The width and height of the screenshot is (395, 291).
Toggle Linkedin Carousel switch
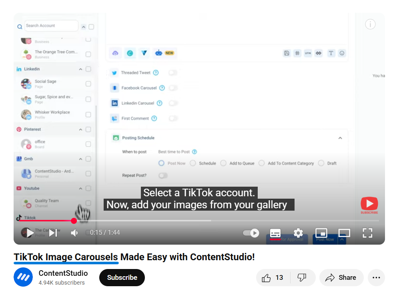click(x=173, y=103)
